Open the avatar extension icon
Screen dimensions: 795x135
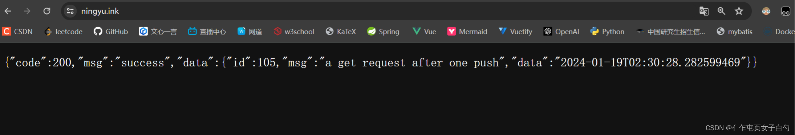[766, 11]
